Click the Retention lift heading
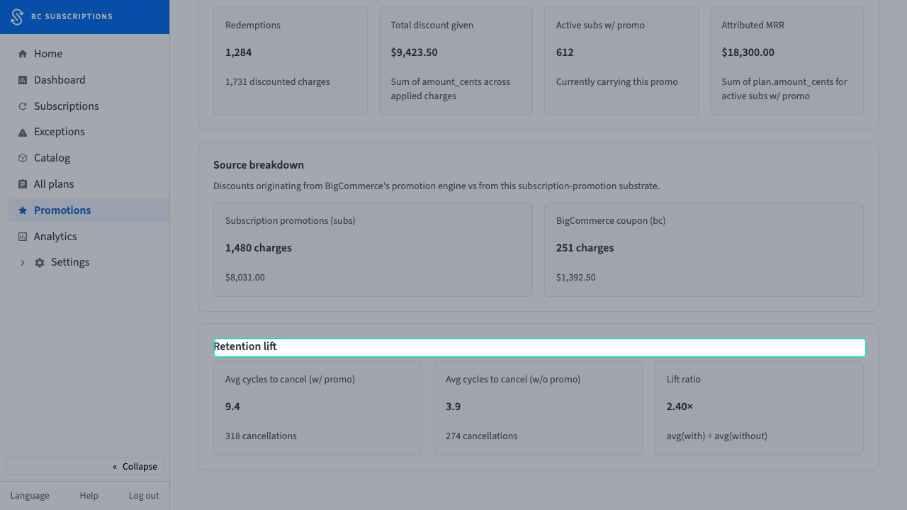 coord(245,347)
